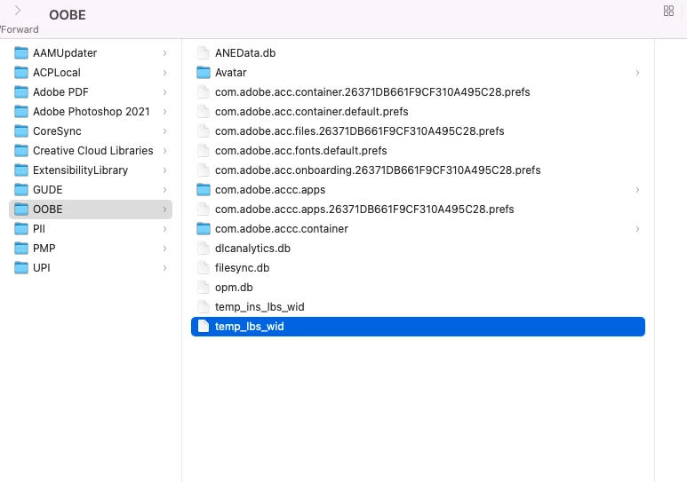Screen dimensions: 687x482
Task: Expand the ExtensibilityLibrary folder chevron
Action: pos(164,170)
